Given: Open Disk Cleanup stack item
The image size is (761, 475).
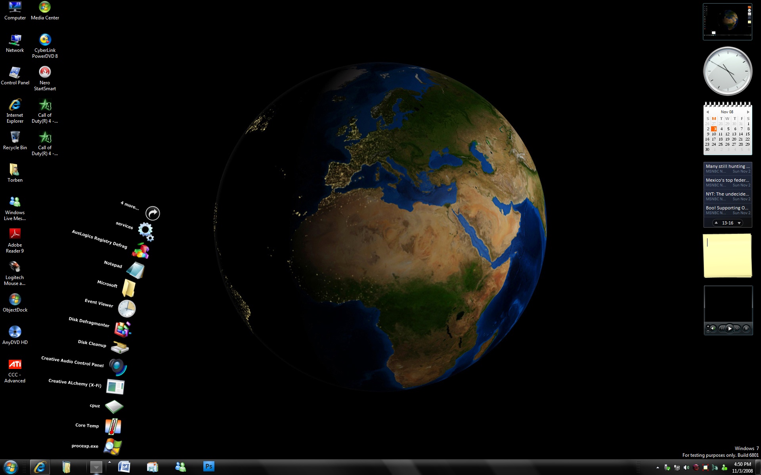Looking at the screenshot, I should (x=120, y=347).
